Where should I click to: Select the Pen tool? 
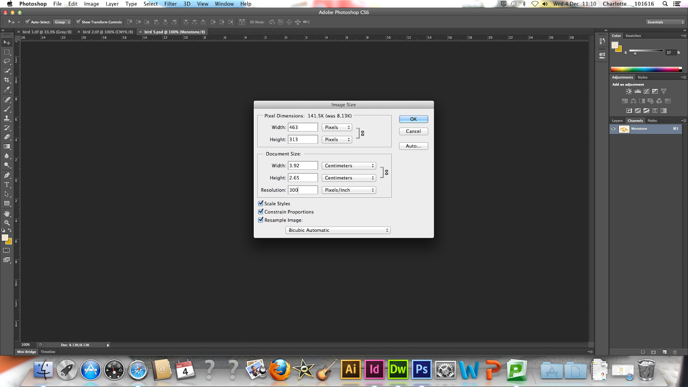click(x=7, y=175)
